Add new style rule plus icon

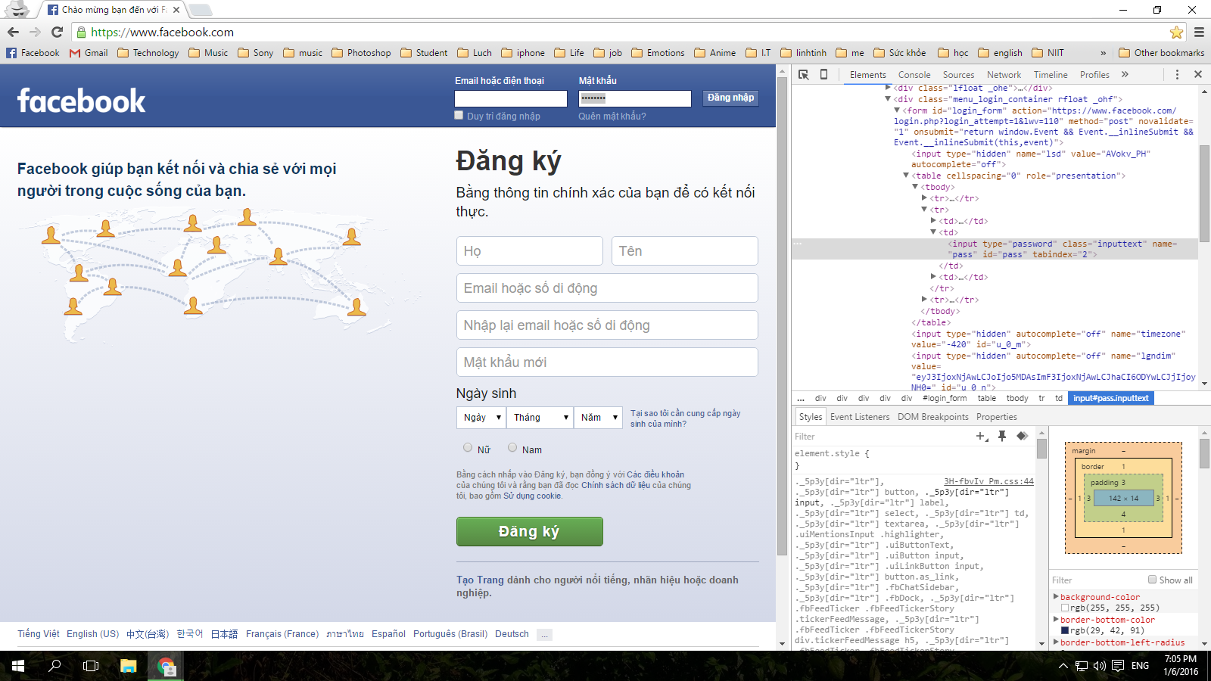coord(982,436)
